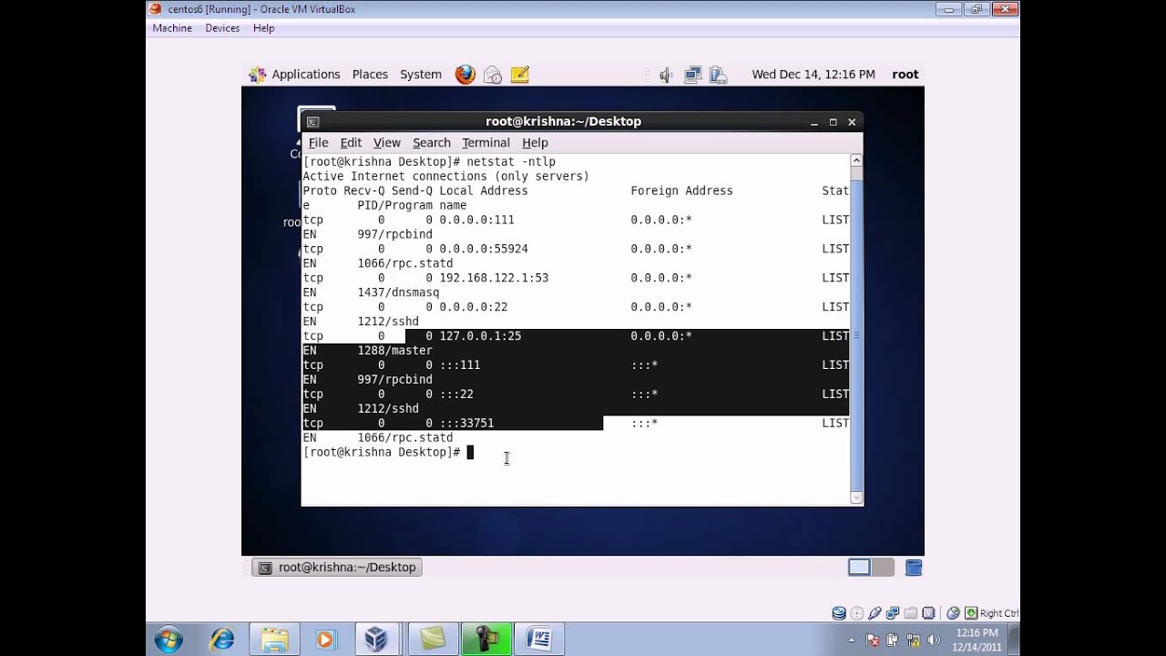Open the Evolution mail launcher icon

tap(493, 75)
